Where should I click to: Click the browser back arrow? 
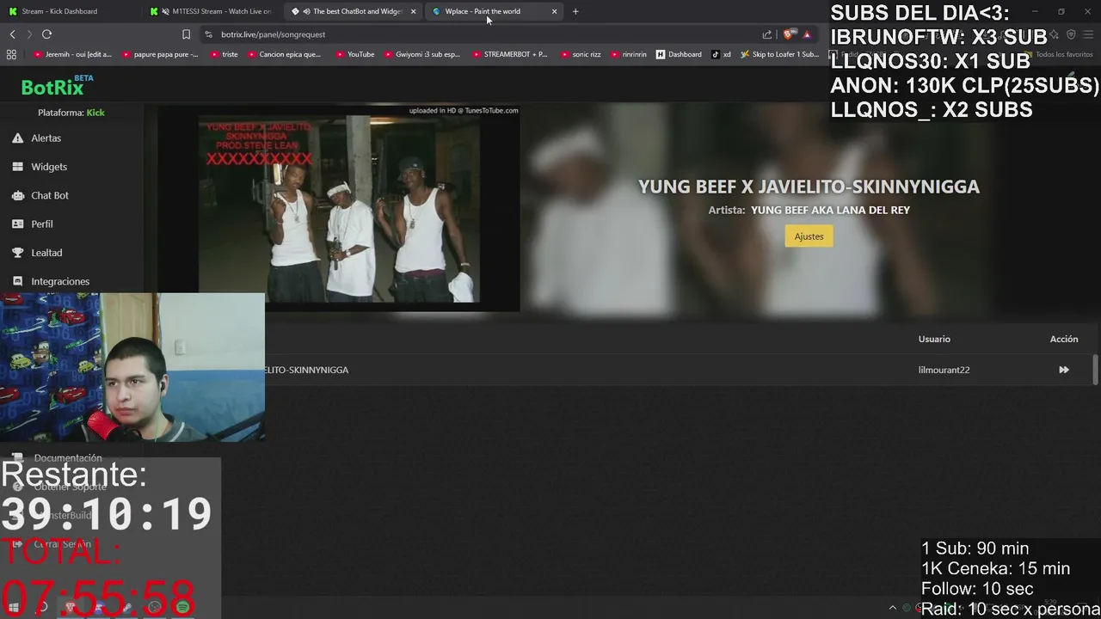point(12,34)
